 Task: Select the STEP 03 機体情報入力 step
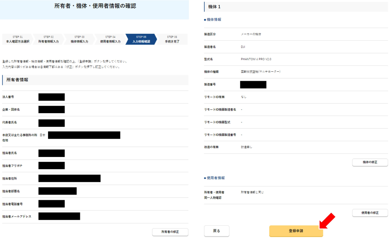79,39
